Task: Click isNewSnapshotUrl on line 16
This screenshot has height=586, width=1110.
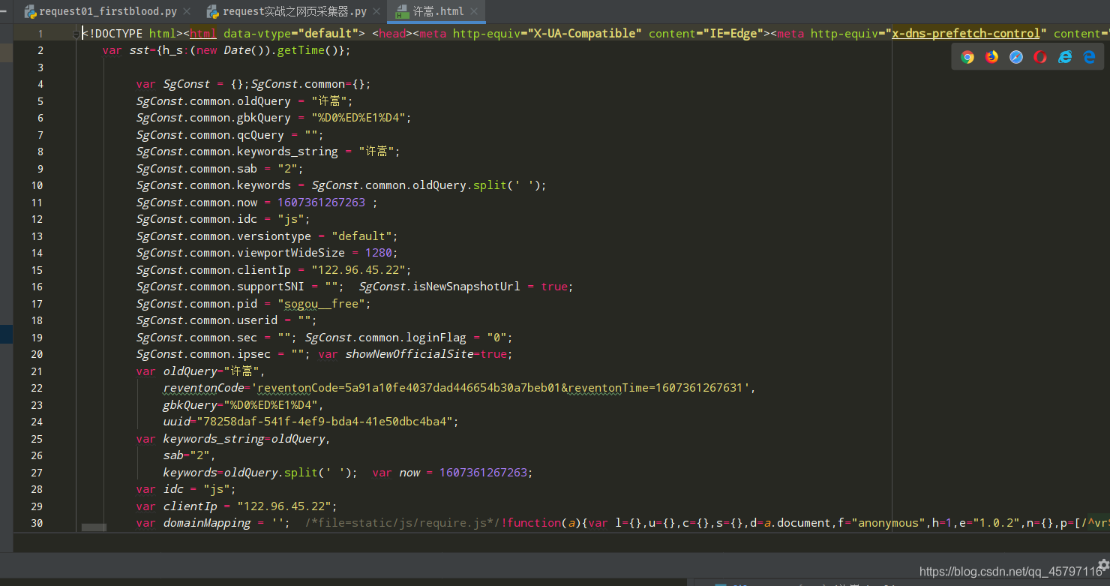Action: (465, 287)
